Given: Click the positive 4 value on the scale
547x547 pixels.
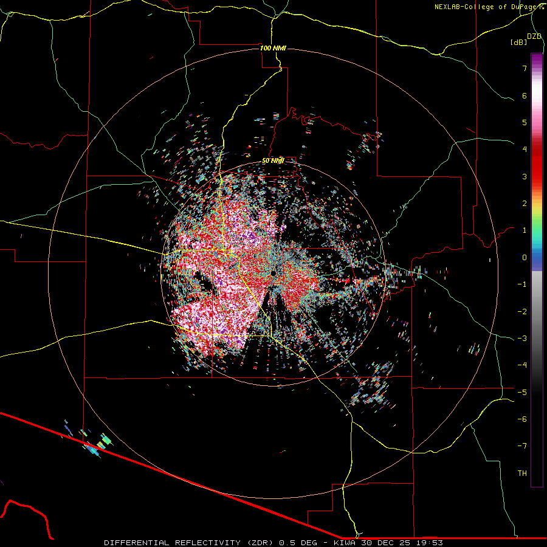Looking at the screenshot, I should [525, 150].
